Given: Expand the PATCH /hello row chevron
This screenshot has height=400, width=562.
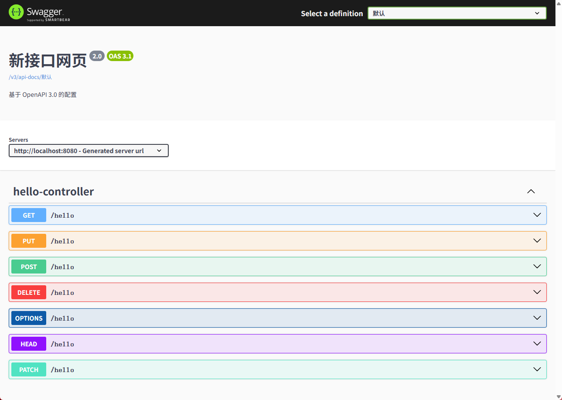Looking at the screenshot, I should click(x=537, y=369).
